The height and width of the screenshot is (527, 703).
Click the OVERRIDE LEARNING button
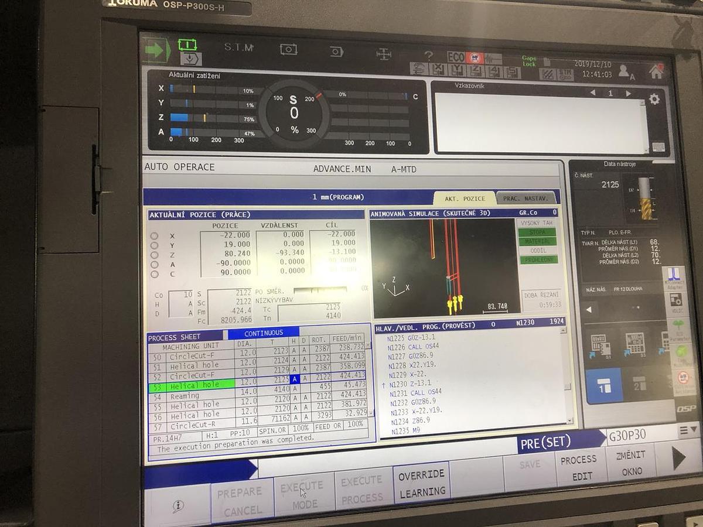pyautogui.click(x=422, y=484)
